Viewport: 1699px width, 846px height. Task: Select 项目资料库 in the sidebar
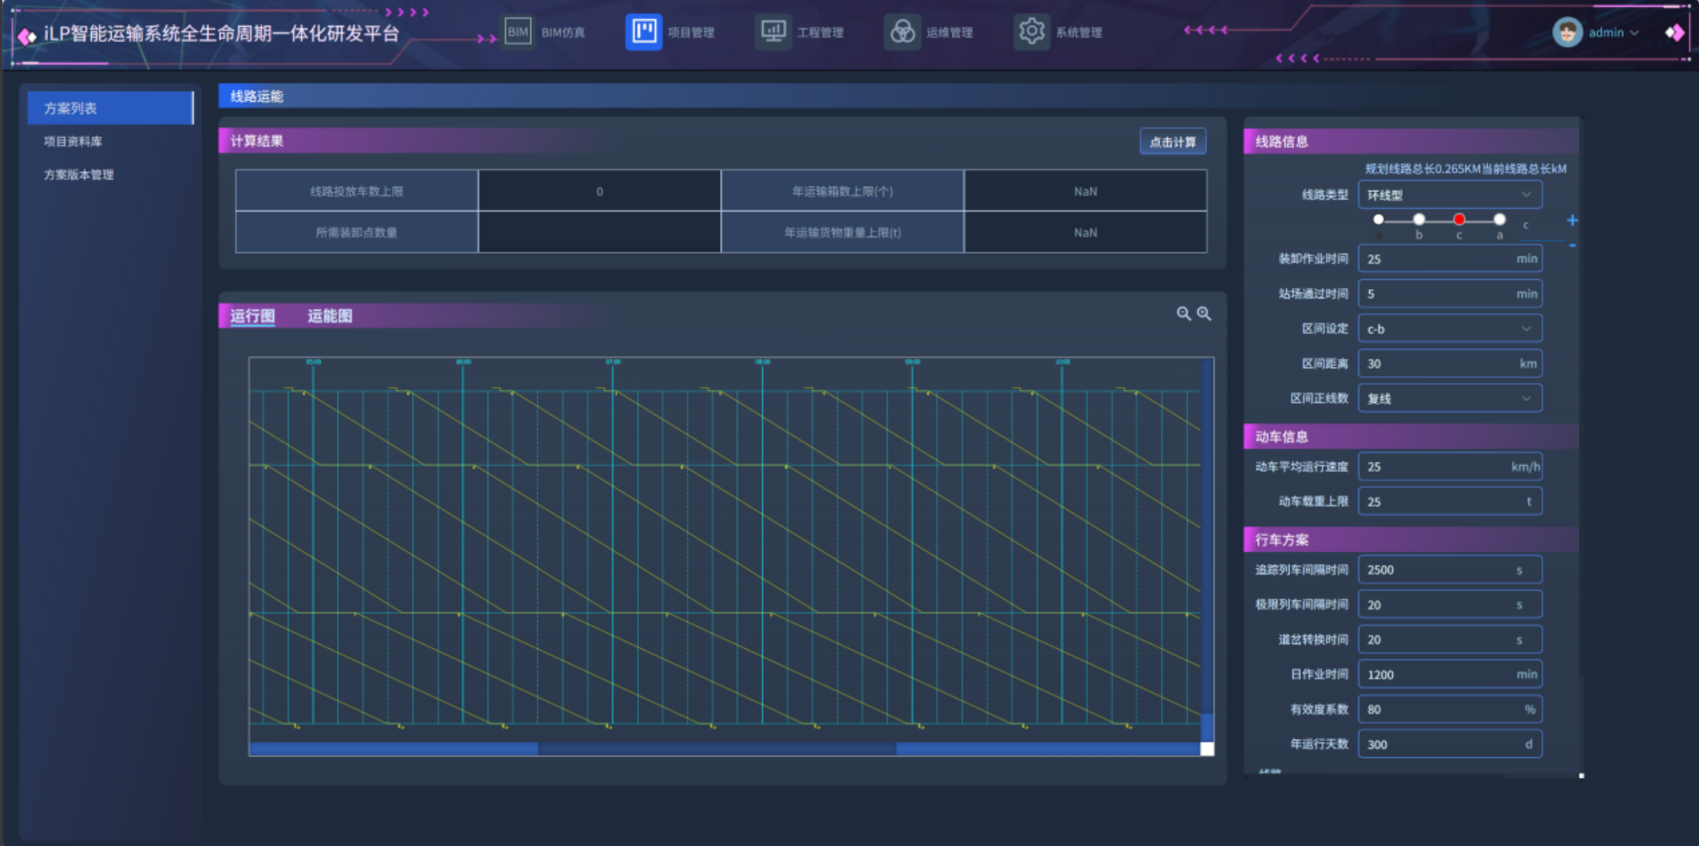(x=73, y=142)
